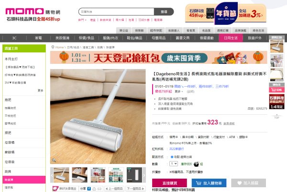Focus the search input field
Image resolution: width=287 pixels, height=192 pixels.
116,11
